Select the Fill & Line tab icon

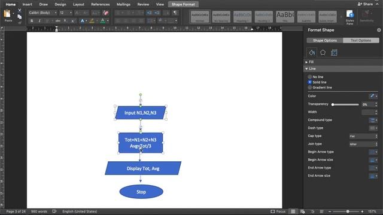click(x=312, y=53)
